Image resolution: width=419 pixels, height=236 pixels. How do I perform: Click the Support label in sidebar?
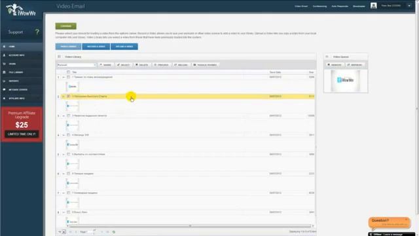pos(16,32)
